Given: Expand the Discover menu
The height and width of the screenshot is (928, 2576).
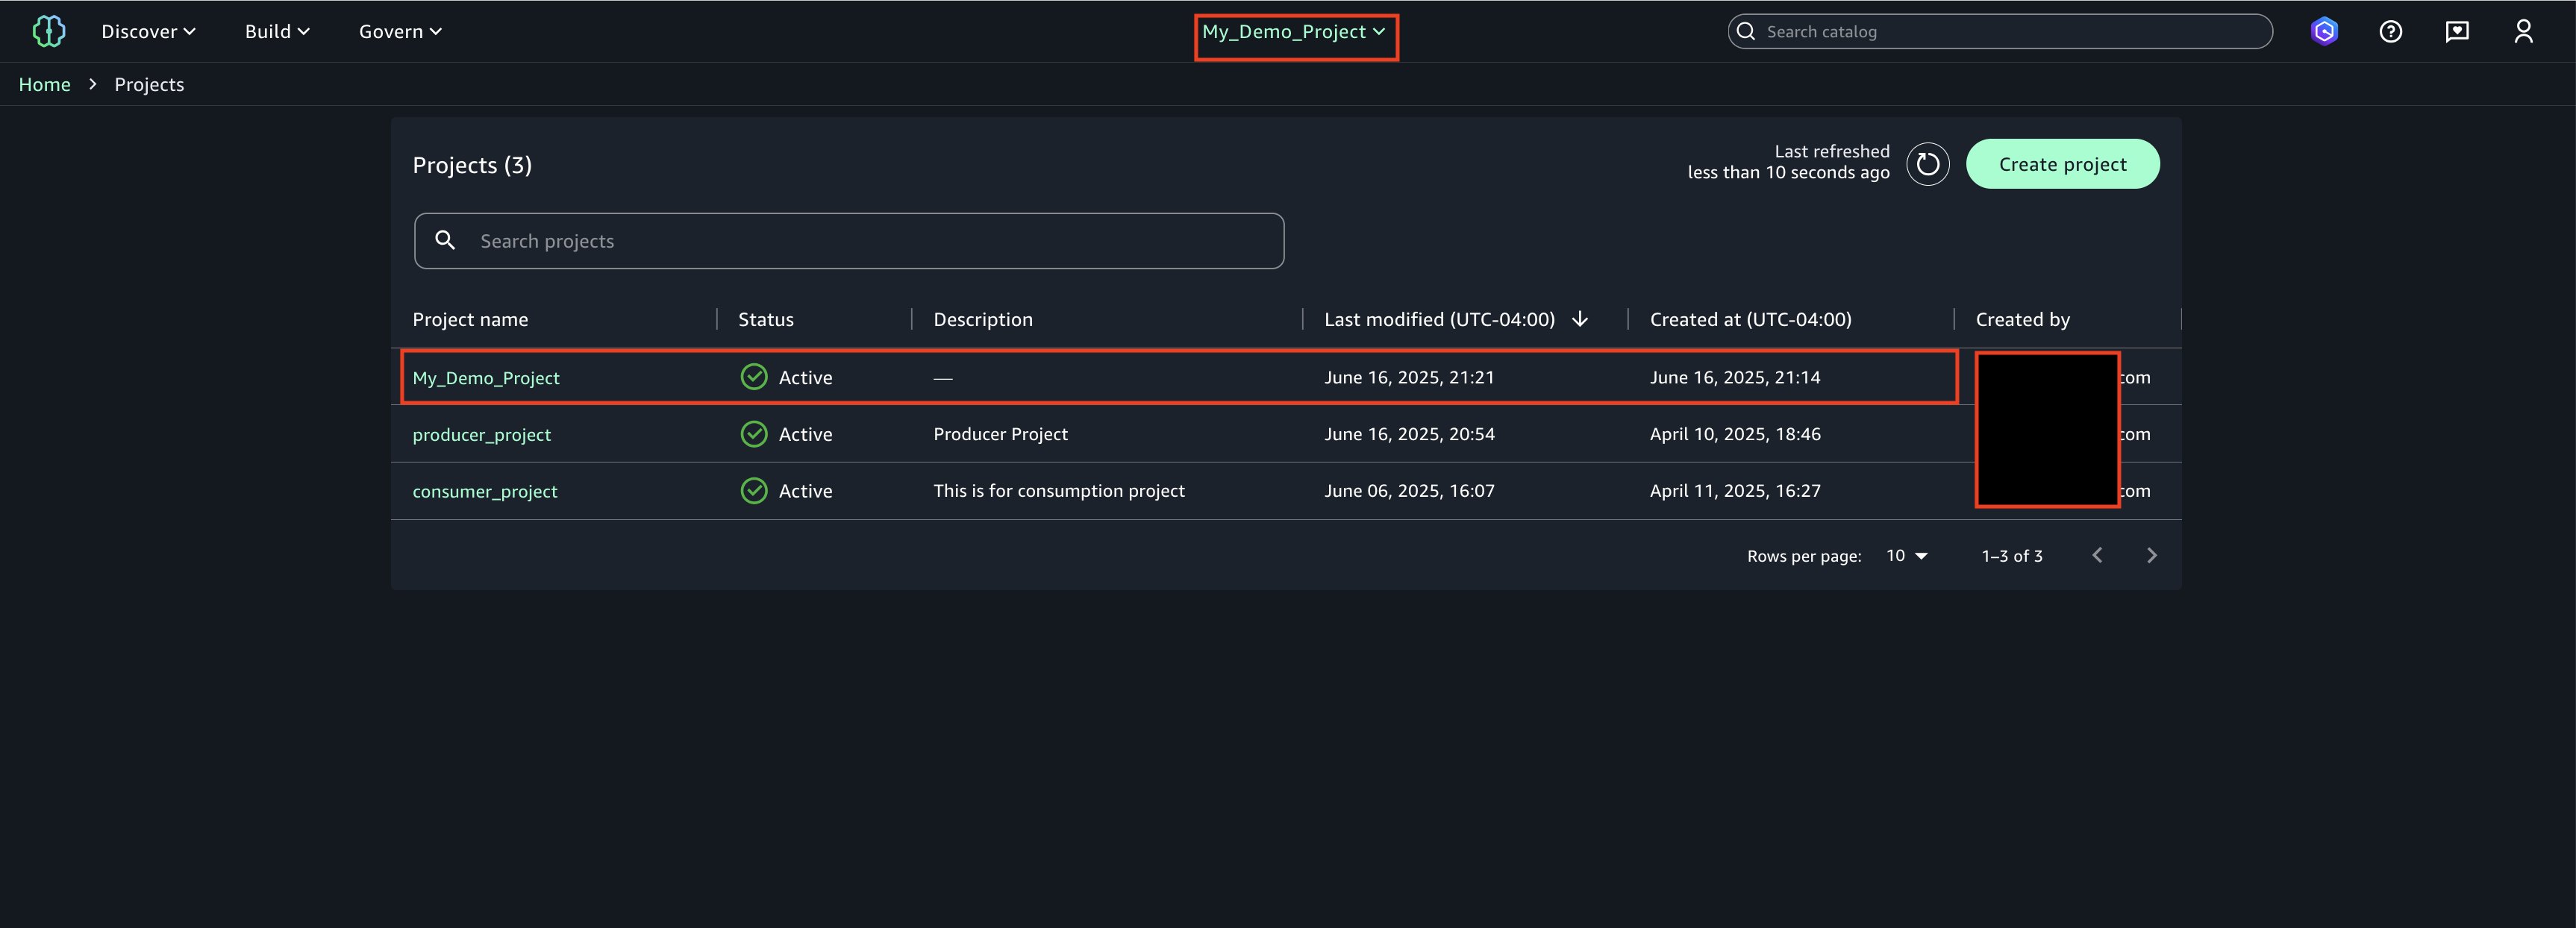Looking at the screenshot, I should pyautogui.click(x=148, y=32).
